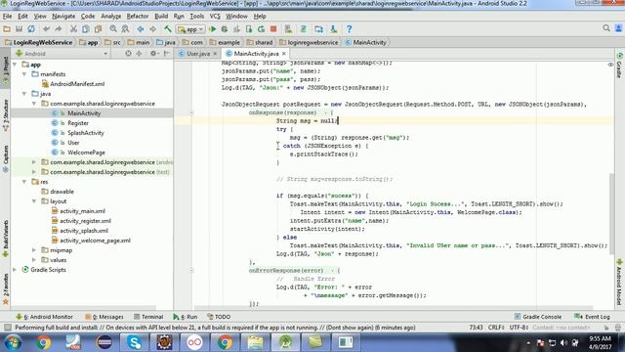Expand the androidTest package node

(34, 162)
